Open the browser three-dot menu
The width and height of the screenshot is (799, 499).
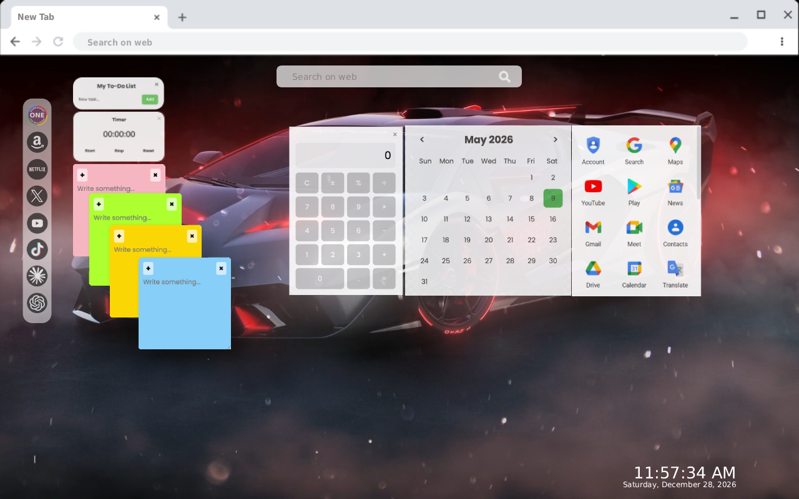[782, 42]
